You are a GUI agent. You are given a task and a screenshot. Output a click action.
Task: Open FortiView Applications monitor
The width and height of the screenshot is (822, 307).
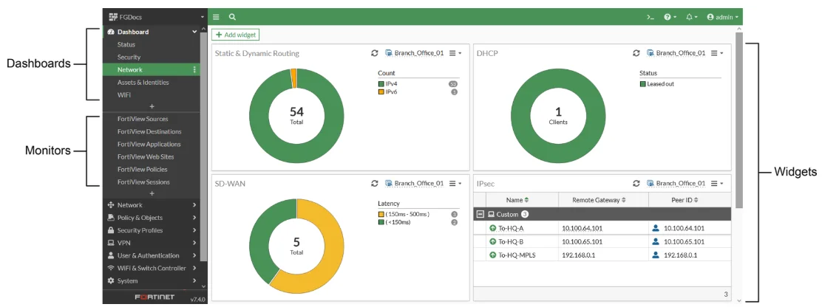point(149,144)
